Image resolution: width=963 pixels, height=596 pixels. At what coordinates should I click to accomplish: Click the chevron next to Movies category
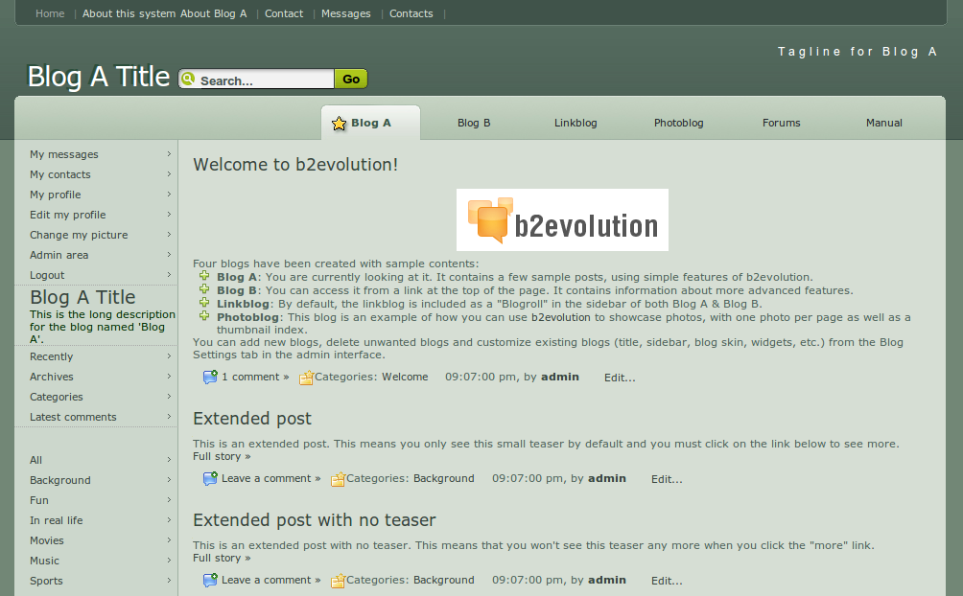pos(169,540)
